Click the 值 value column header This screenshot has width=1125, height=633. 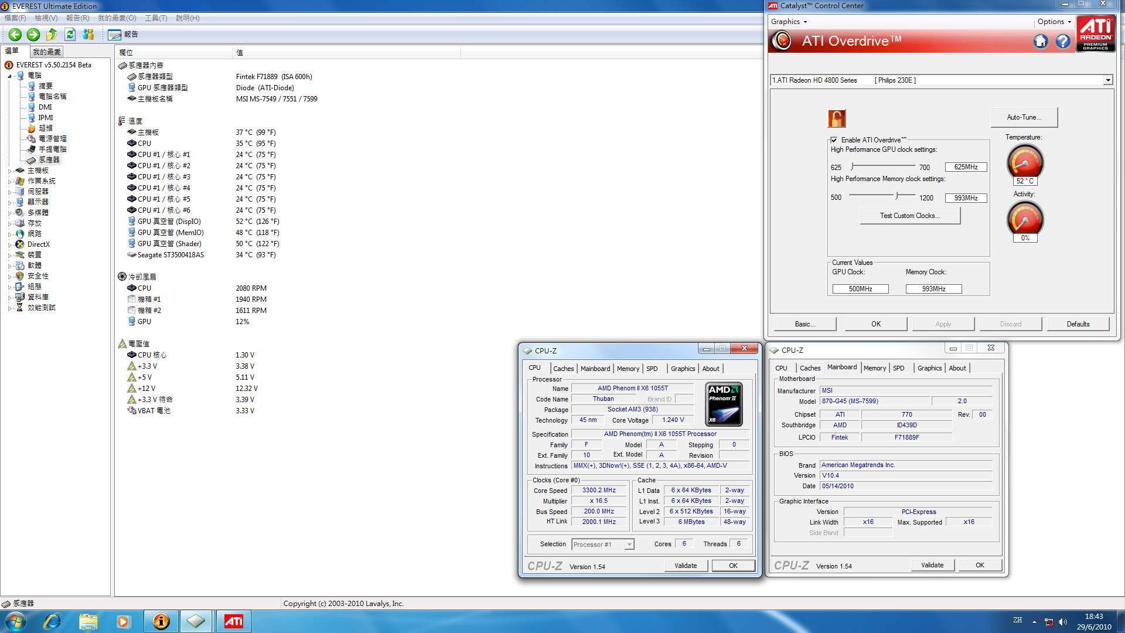point(346,53)
